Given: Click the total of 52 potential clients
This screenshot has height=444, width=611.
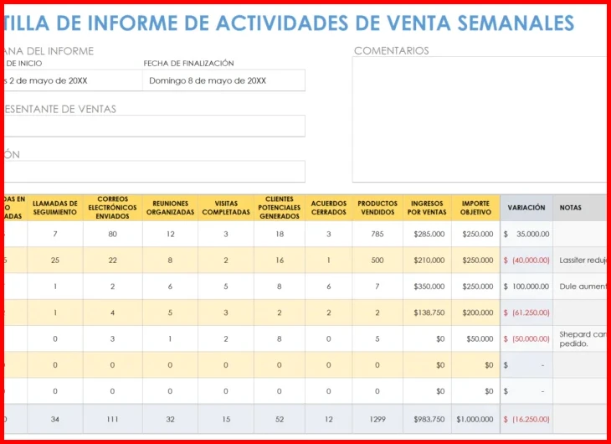Looking at the screenshot, I should click(280, 420).
